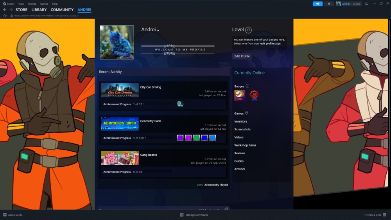Switch to Big Picture mode
The image size is (391, 220).
pyautogui.click(x=366, y=4)
